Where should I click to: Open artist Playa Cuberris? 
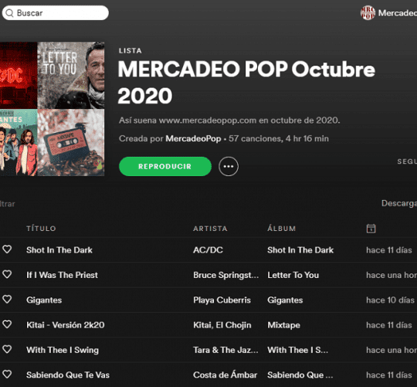coord(222,300)
